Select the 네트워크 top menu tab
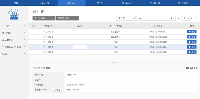This screenshot has height=99, width=200. click(71, 3)
